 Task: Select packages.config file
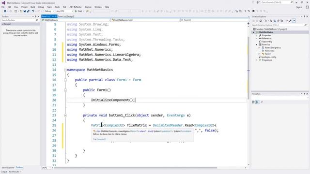coord(269,57)
